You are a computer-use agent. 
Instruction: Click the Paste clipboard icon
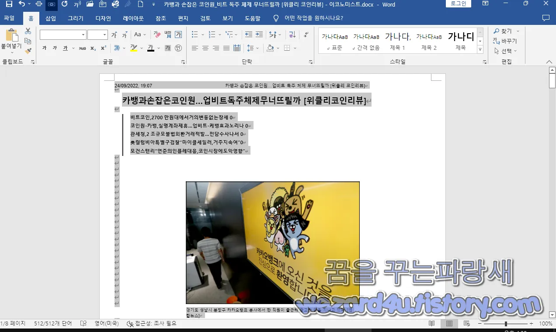(11, 35)
